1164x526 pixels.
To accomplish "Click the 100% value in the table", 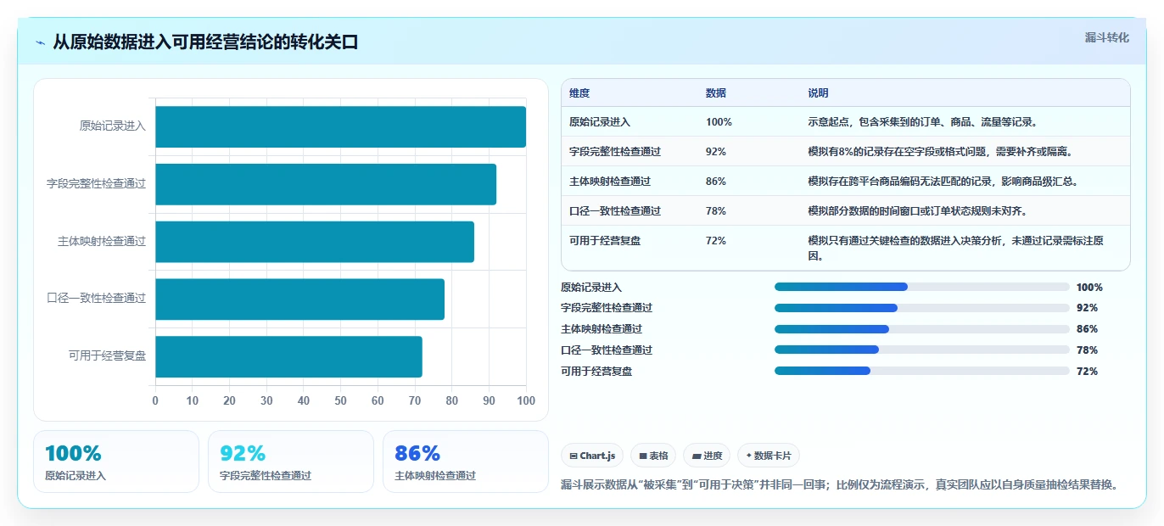I will point(719,122).
